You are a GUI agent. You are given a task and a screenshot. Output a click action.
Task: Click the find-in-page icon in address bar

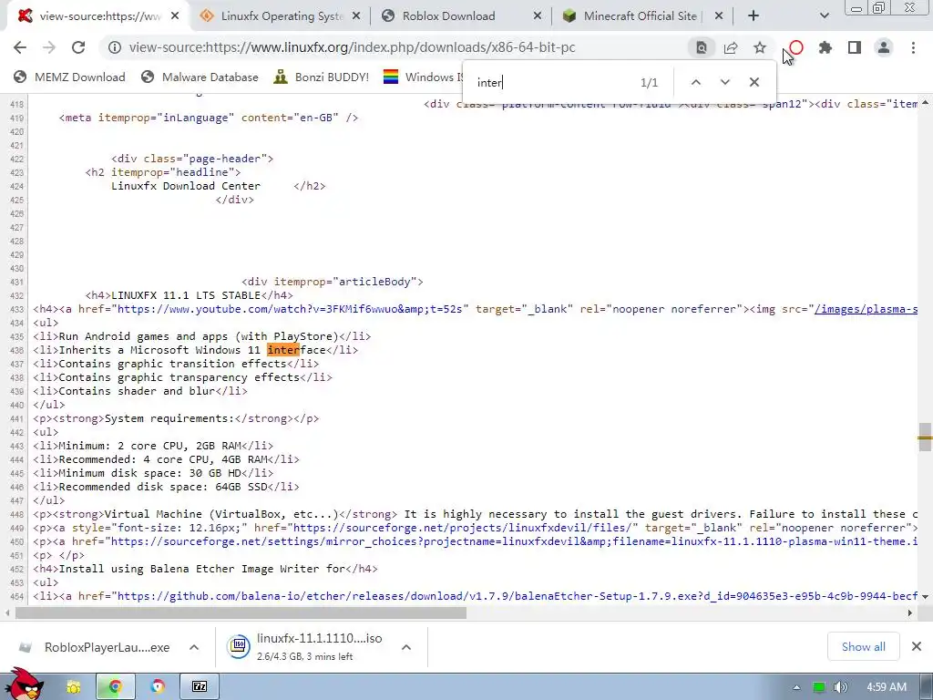click(x=702, y=47)
